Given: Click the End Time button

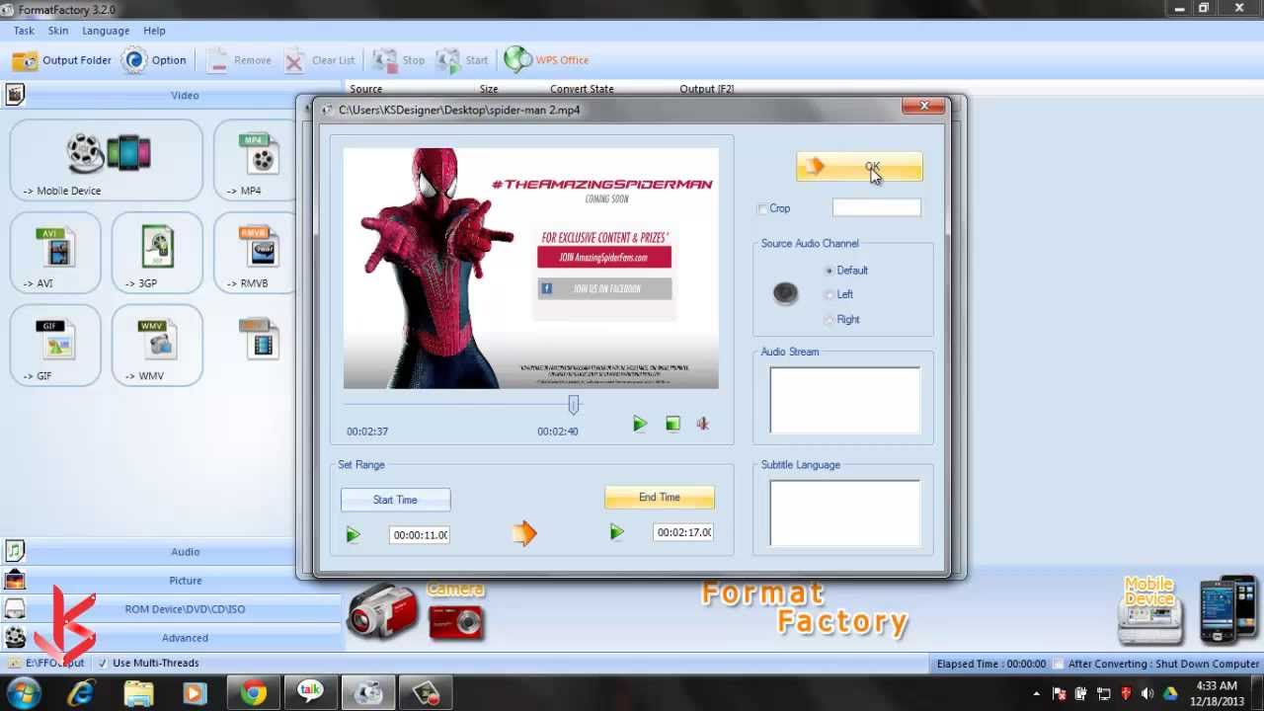Looking at the screenshot, I should click(659, 498).
